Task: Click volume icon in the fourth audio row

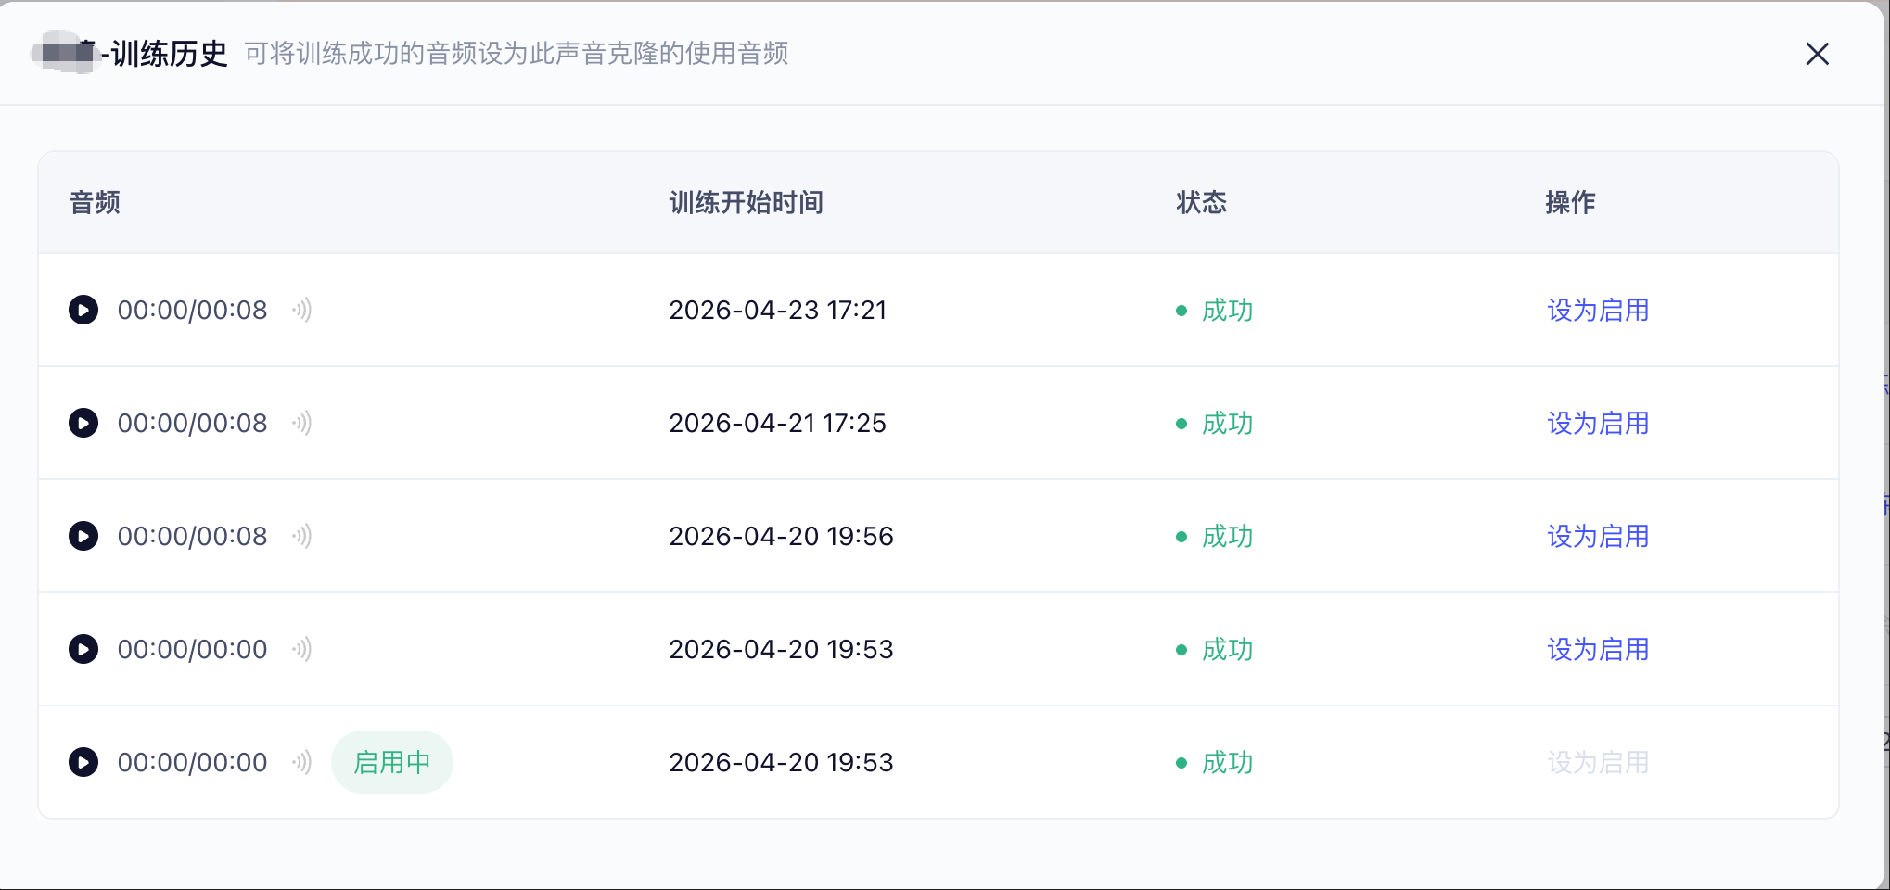Action: tap(302, 649)
